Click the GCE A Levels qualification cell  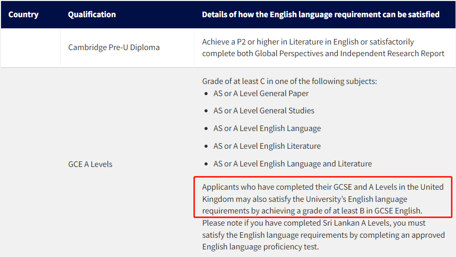90,164
